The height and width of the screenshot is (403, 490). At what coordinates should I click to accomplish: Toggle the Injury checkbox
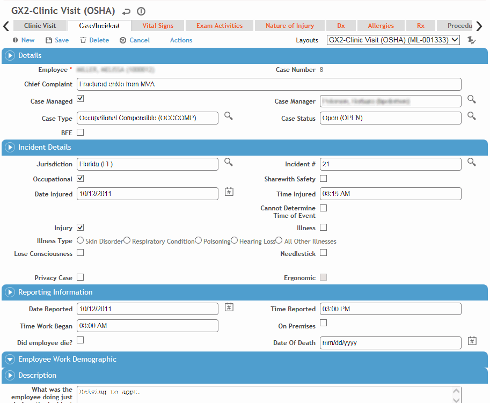point(81,228)
